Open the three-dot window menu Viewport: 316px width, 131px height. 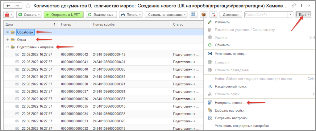click(x=301, y=6)
